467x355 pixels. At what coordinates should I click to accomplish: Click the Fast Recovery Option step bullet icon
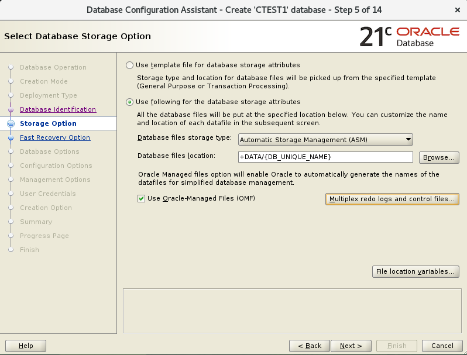coord(11,137)
